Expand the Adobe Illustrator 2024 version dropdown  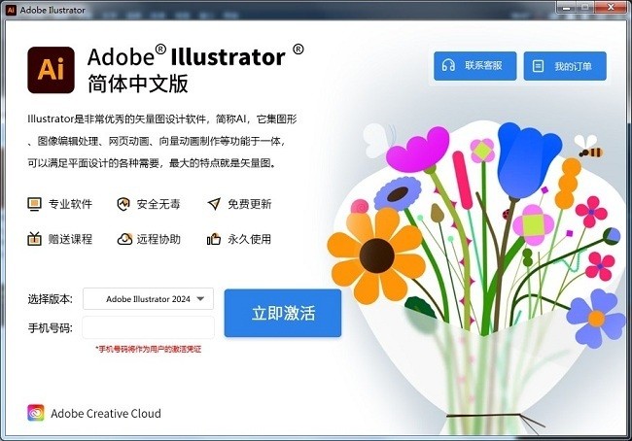[148, 299]
